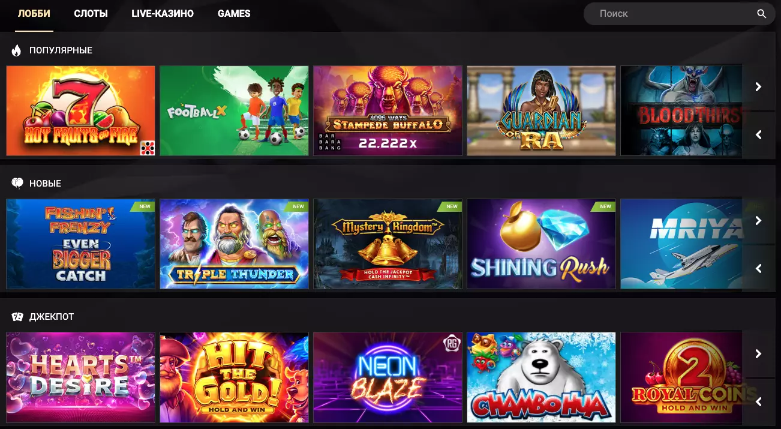Open the Live-Казино tab
Viewport: 781px width, 429px height.
coord(163,13)
